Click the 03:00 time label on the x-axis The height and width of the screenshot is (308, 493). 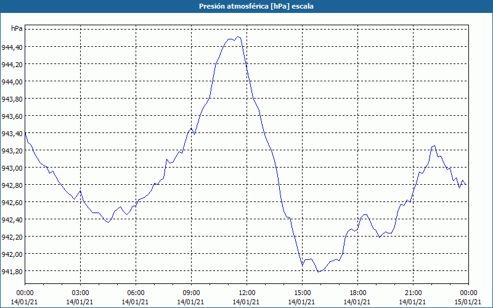click(x=80, y=293)
